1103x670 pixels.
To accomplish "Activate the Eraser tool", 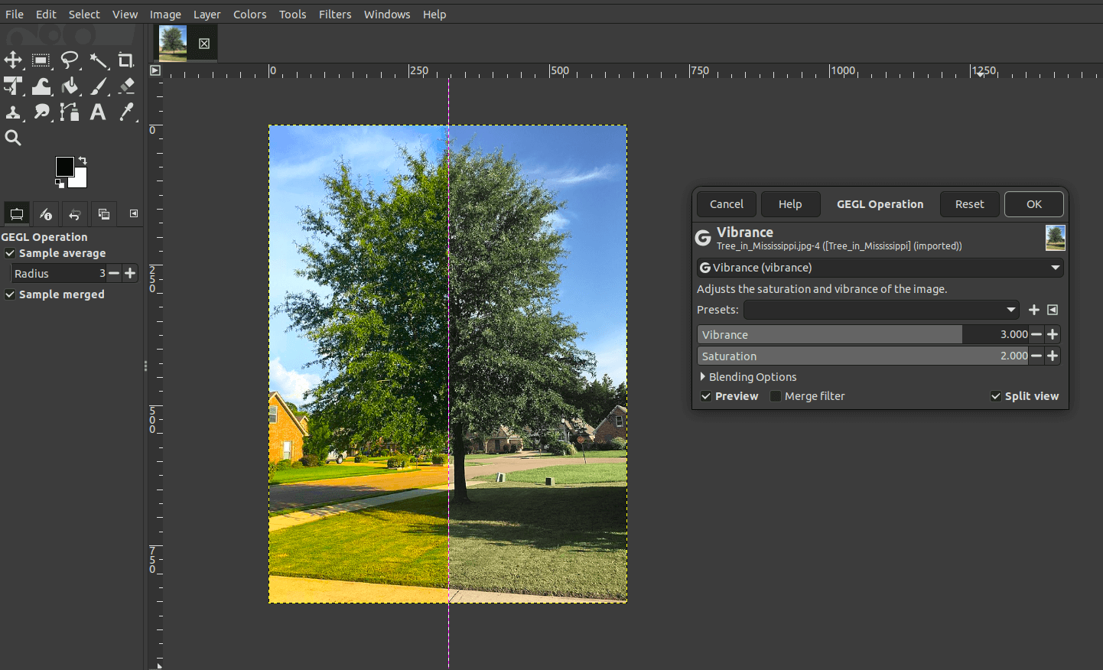I will [125, 86].
